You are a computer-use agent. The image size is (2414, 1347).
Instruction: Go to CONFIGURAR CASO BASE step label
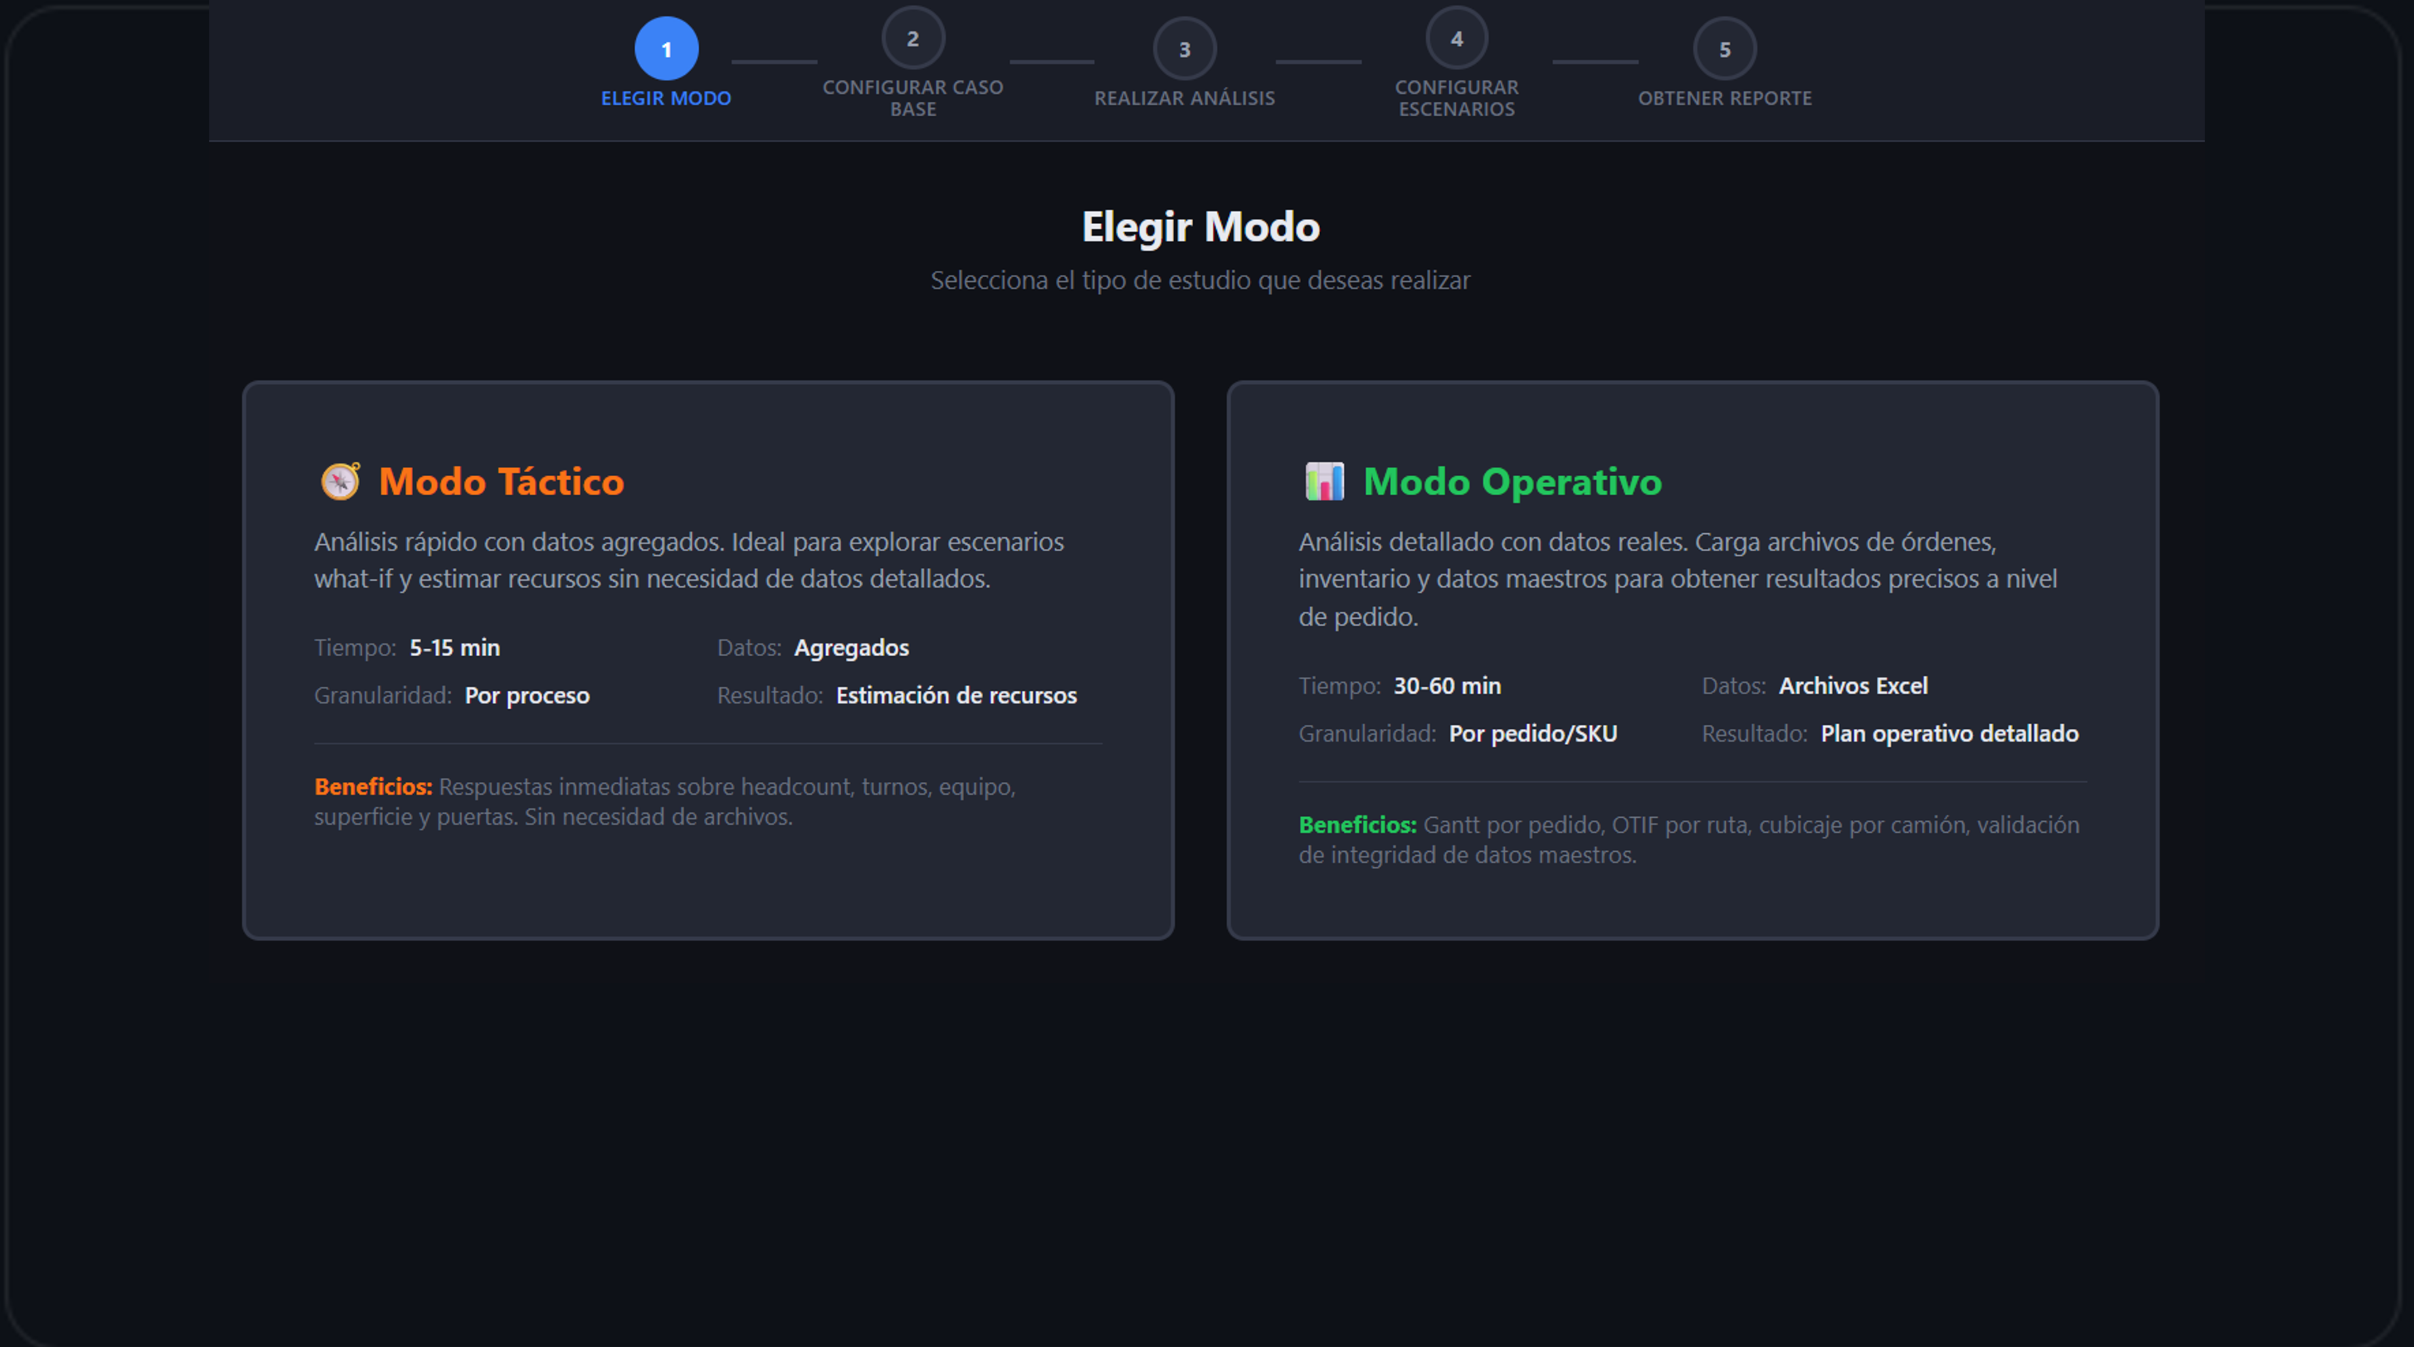(x=912, y=98)
